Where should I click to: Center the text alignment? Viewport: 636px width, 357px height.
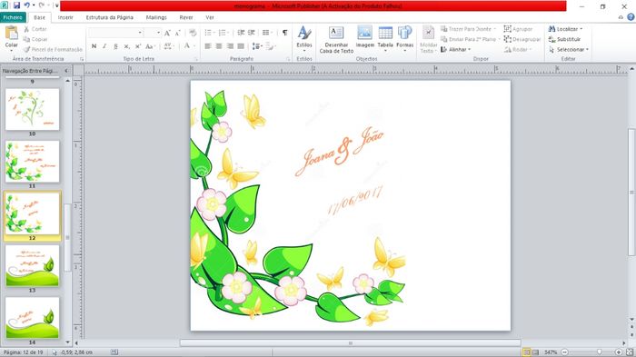coord(219,46)
